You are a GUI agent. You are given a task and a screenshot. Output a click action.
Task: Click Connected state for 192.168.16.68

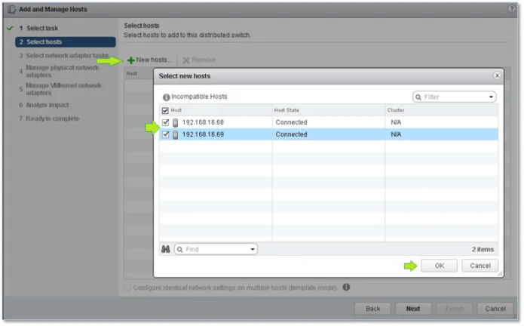[x=291, y=122]
